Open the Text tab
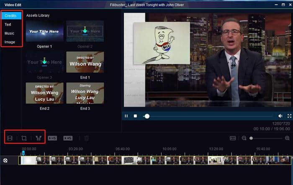 8,25
